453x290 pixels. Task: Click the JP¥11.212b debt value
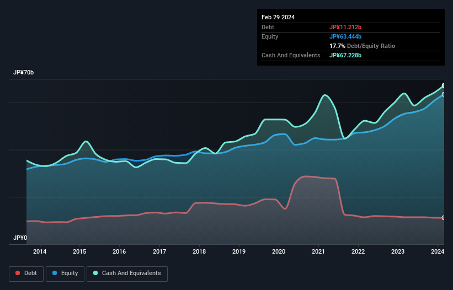coord(345,27)
